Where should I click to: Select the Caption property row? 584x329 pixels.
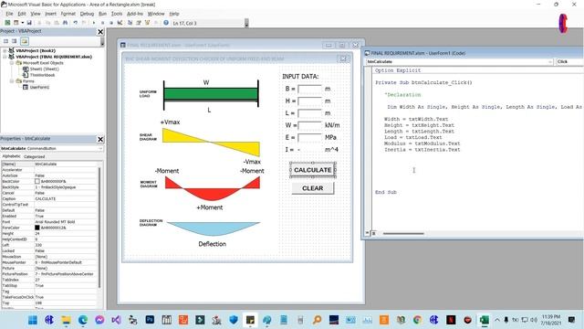tap(49, 199)
